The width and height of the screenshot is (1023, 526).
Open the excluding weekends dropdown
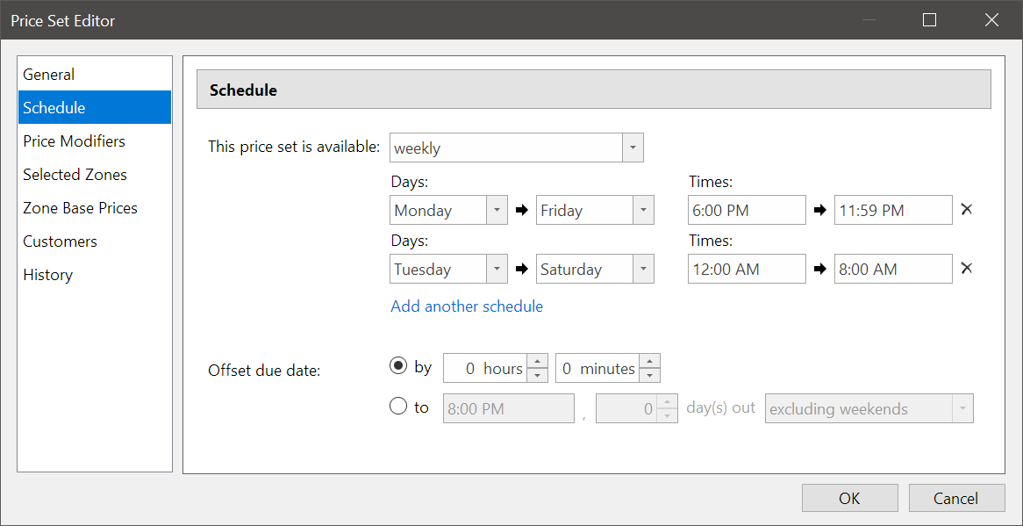(962, 407)
